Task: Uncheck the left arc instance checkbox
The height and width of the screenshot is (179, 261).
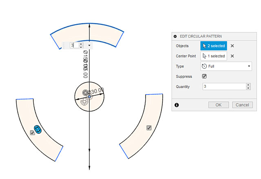Action: point(32,133)
